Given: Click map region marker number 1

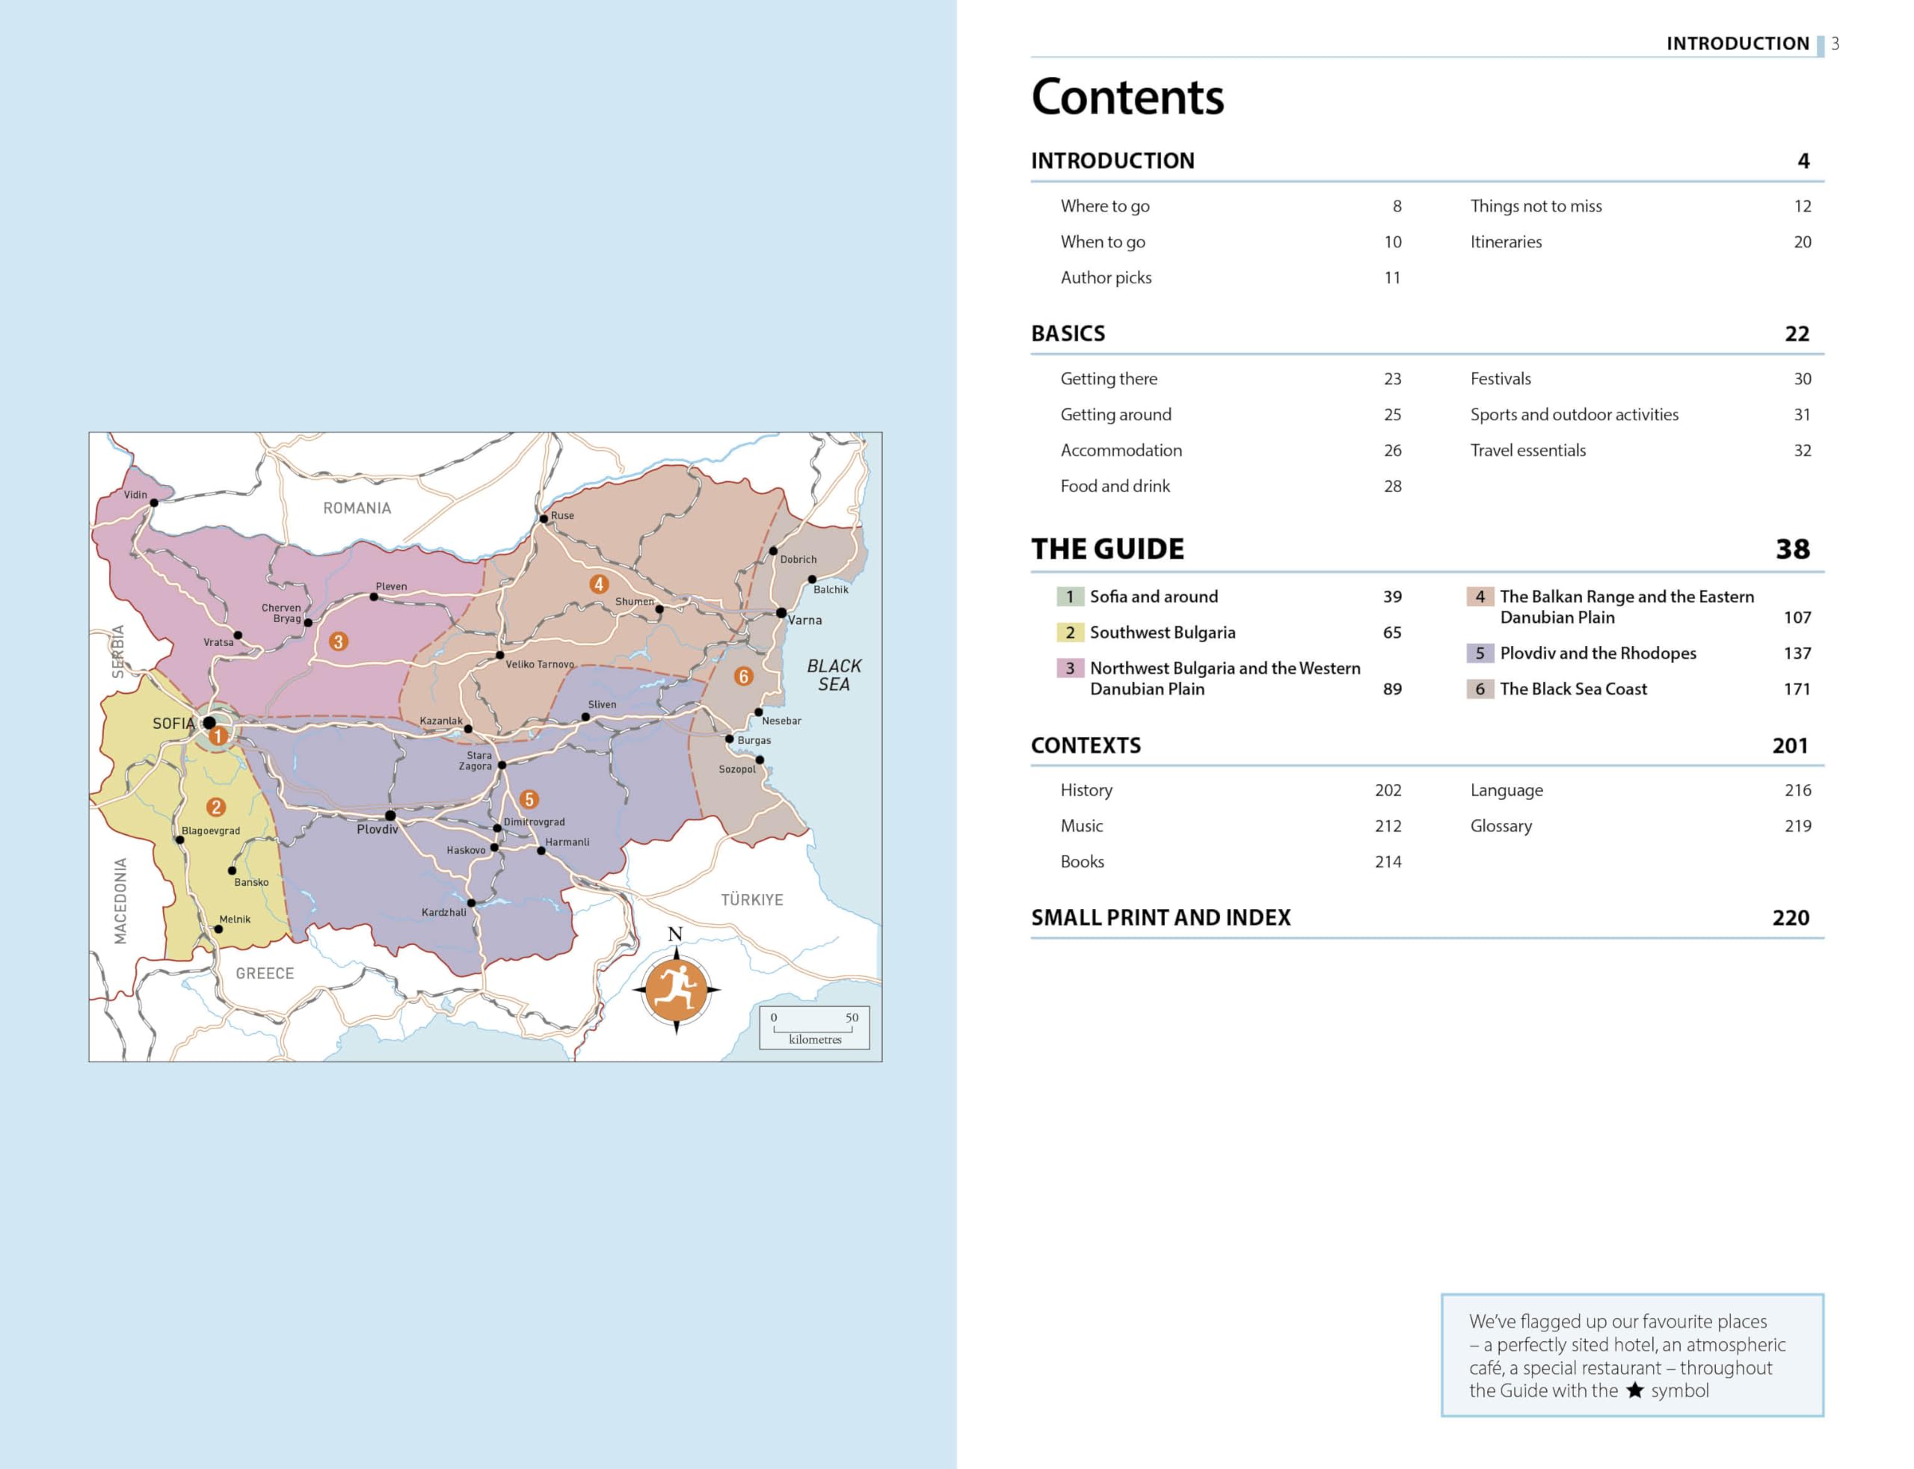Looking at the screenshot, I should pyautogui.click(x=218, y=736).
